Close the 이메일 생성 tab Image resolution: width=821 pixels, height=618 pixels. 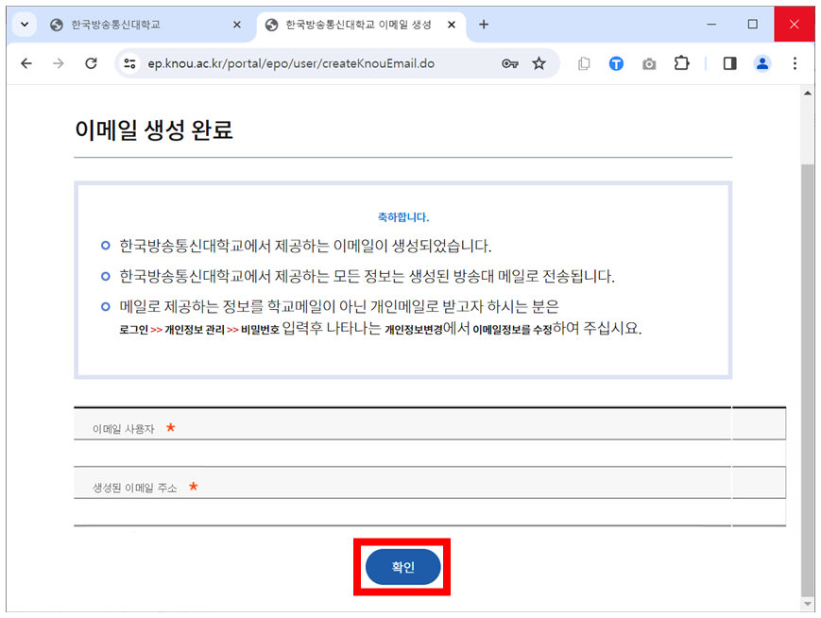[x=452, y=25]
